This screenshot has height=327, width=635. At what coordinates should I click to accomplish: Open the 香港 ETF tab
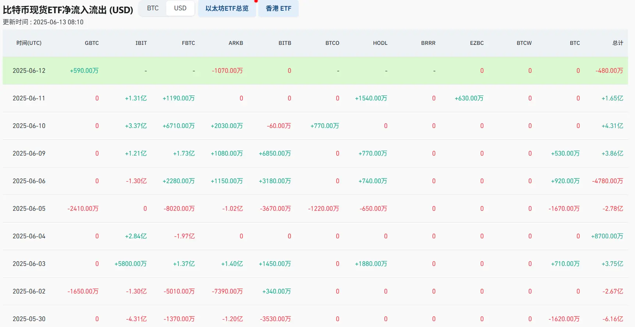[279, 8]
